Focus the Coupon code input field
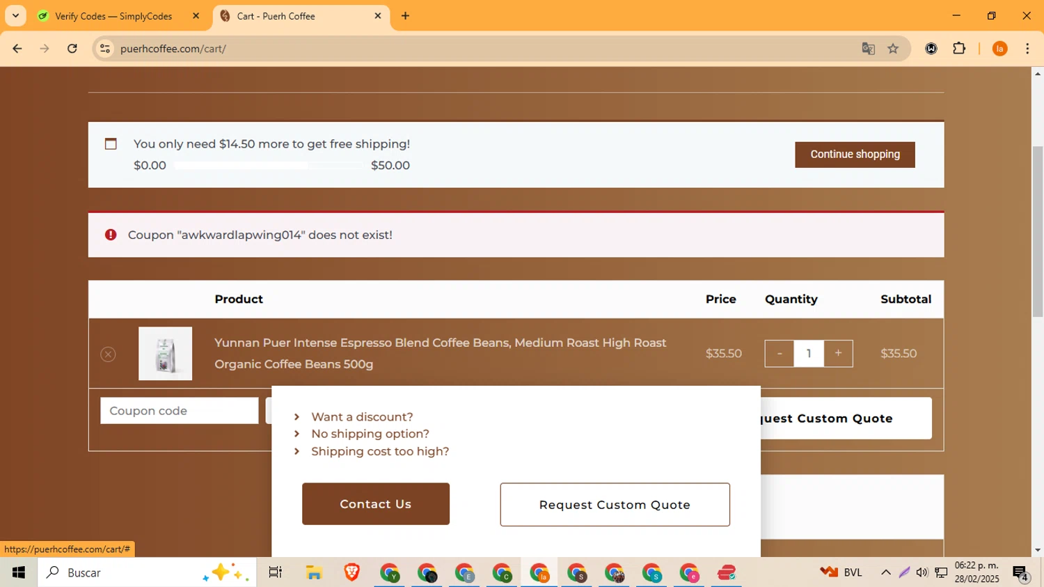Viewport: 1044px width, 587px height. (180, 411)
